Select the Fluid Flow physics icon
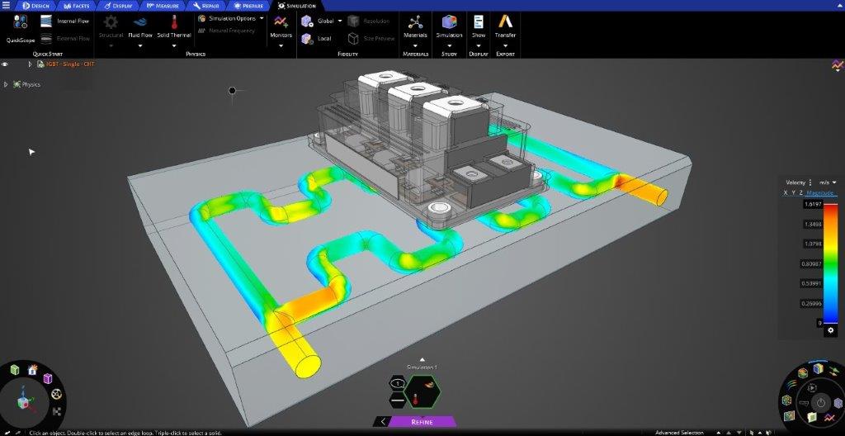This screenshot has width=845, height=436. click(140, 22)
